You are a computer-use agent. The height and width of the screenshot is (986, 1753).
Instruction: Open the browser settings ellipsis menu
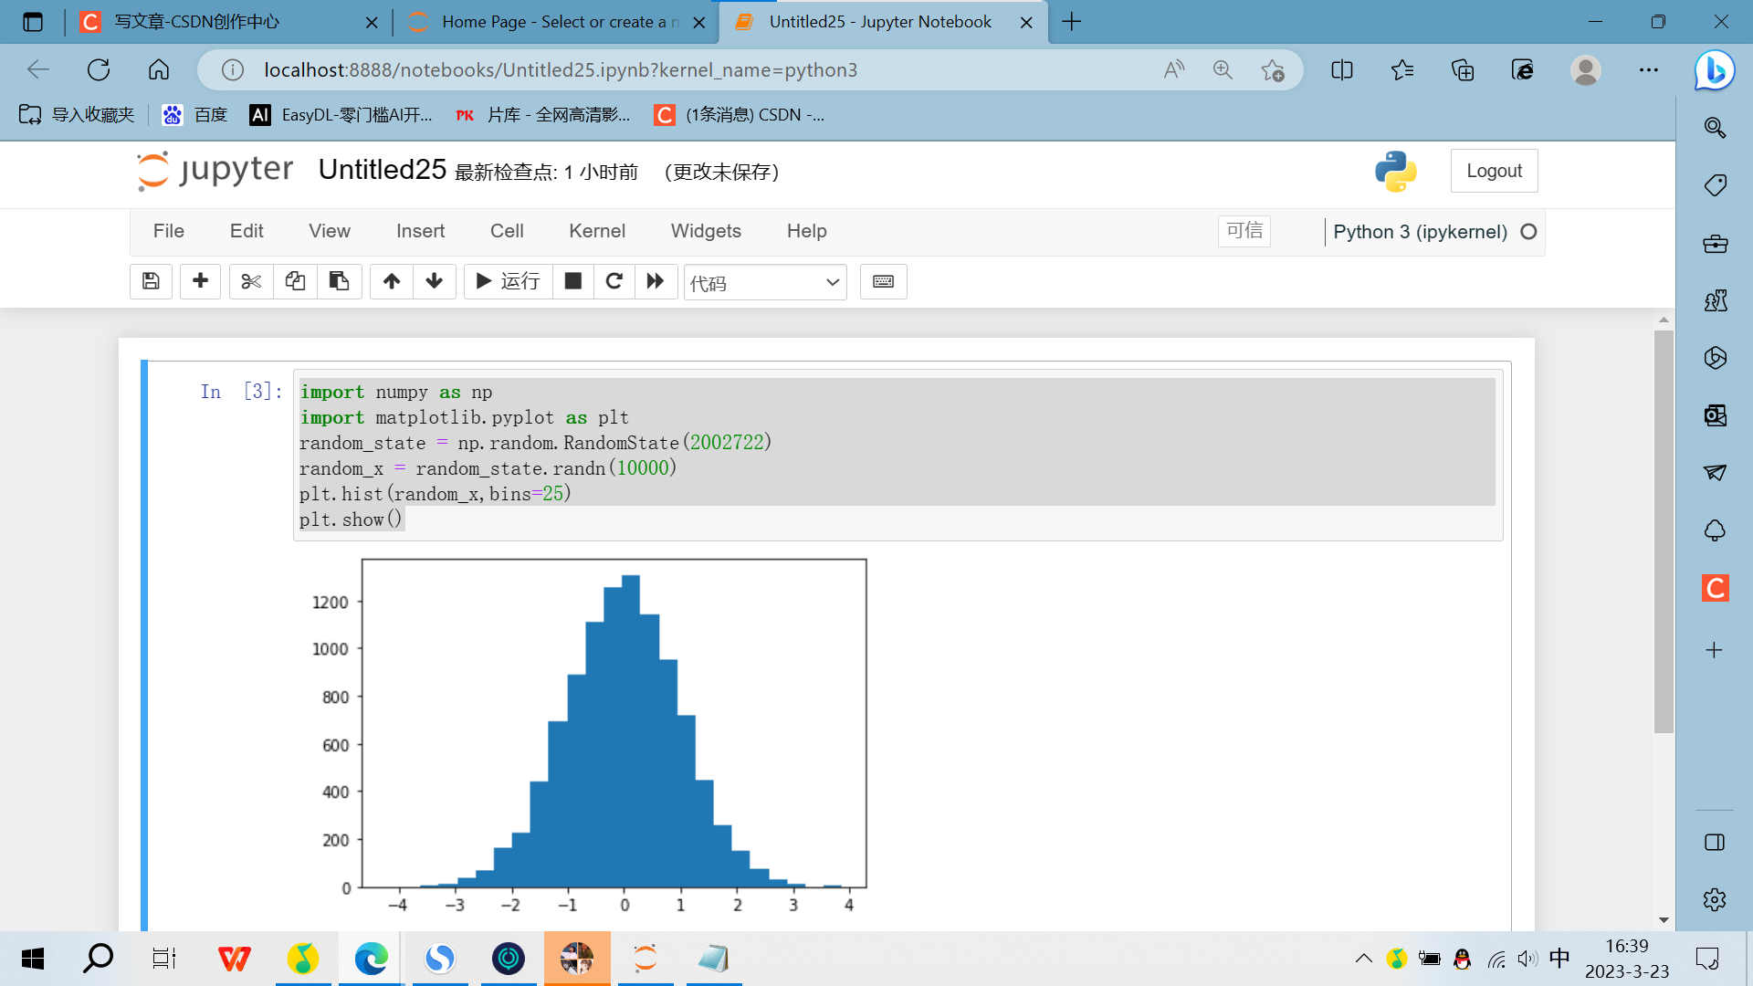(x=1648, y=70)
